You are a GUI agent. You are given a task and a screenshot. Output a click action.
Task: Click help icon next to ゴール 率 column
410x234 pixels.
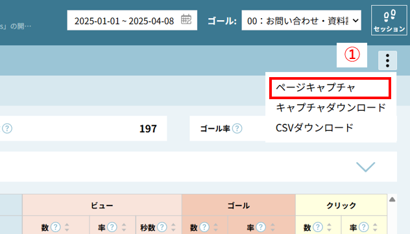click(x=261, y=228)
